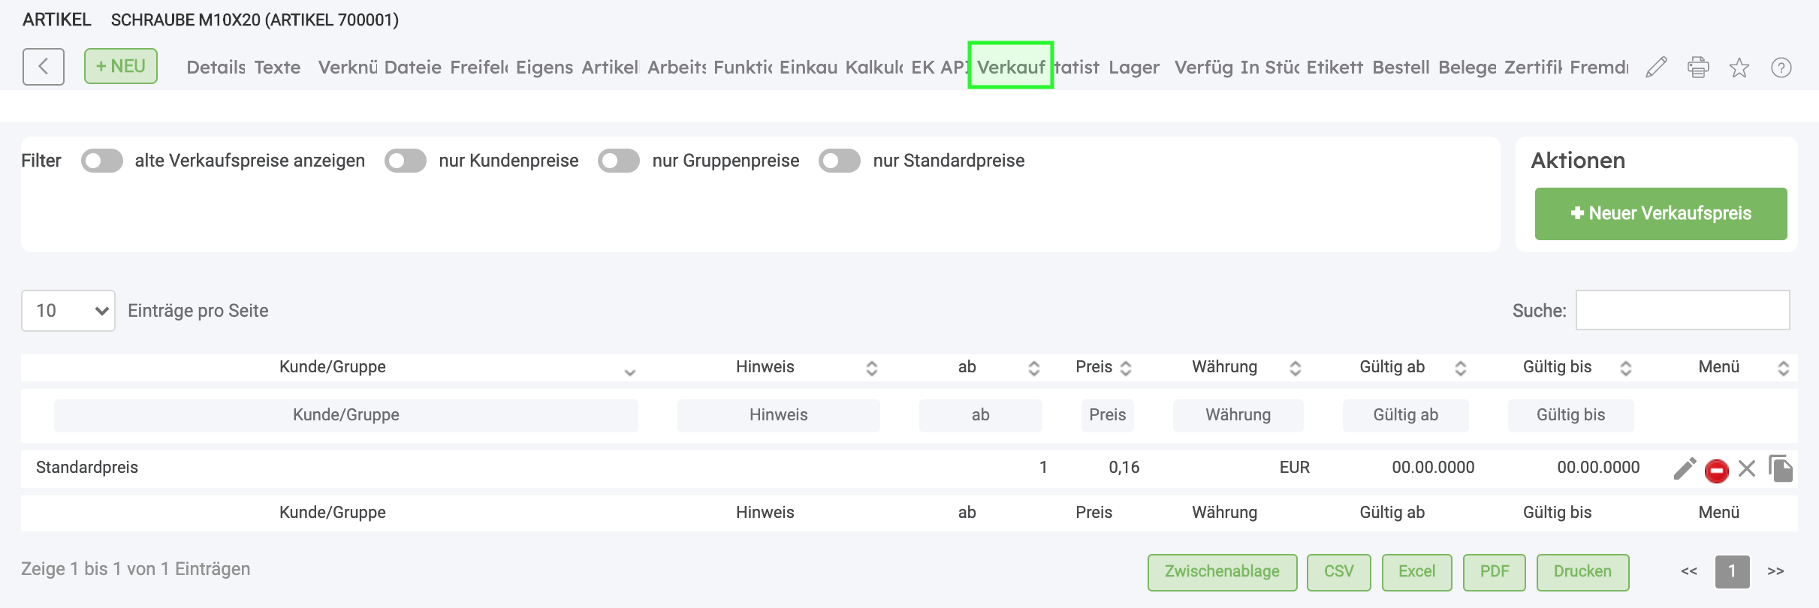Toggle alte Verkaufspreise anzeigen switch
This screenshot has height=608, width=1819.
pos(102,161)
